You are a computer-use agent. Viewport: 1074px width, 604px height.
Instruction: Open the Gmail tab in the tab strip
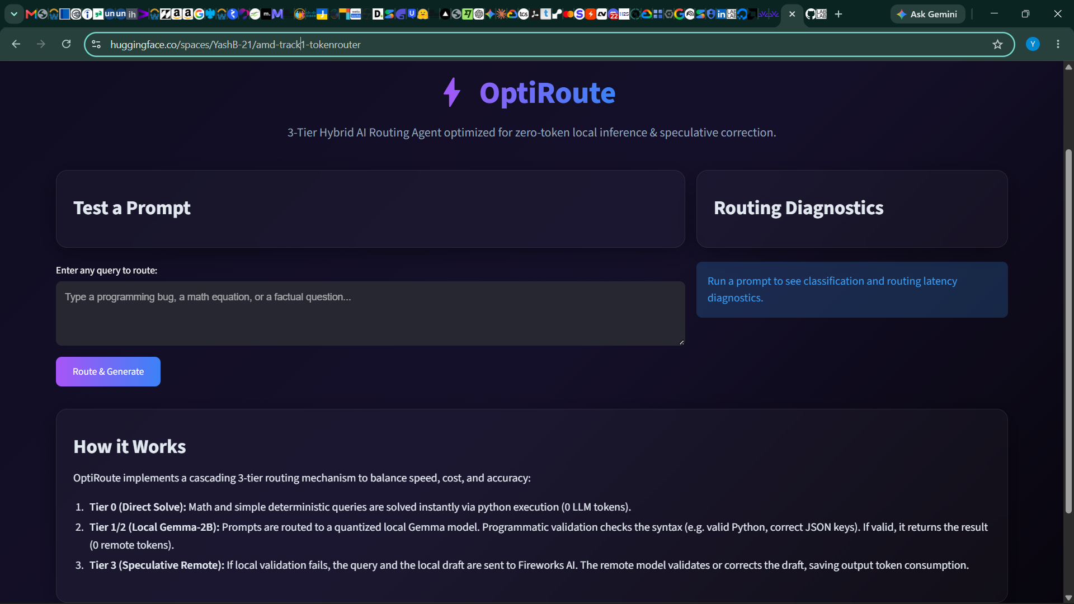tap(31, 14)
